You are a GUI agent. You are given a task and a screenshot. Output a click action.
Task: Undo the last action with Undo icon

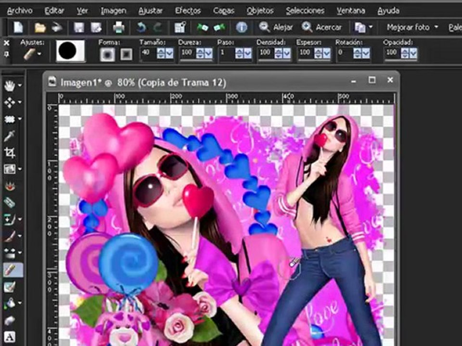[x=141, y=27]
